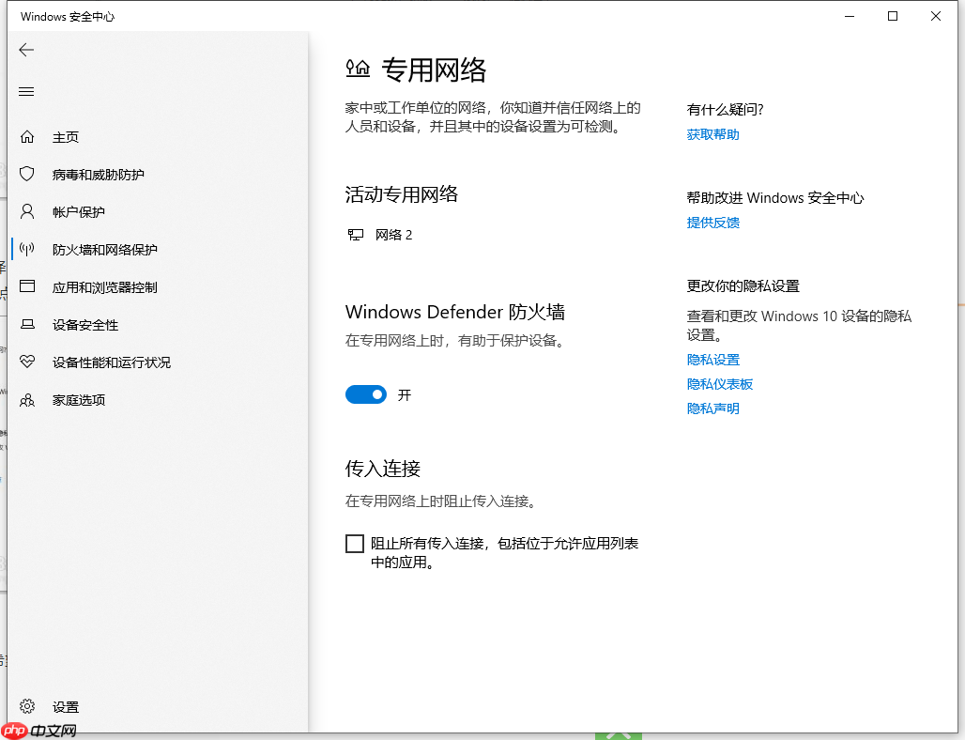View the 隐私声明 statement
Image resolution: width=965 pixels, height=740 pixels.
[712, 408]
